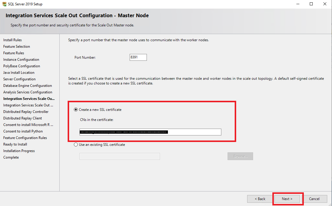
Task: Go to previous page with Back button
Action: click(260, 199)
